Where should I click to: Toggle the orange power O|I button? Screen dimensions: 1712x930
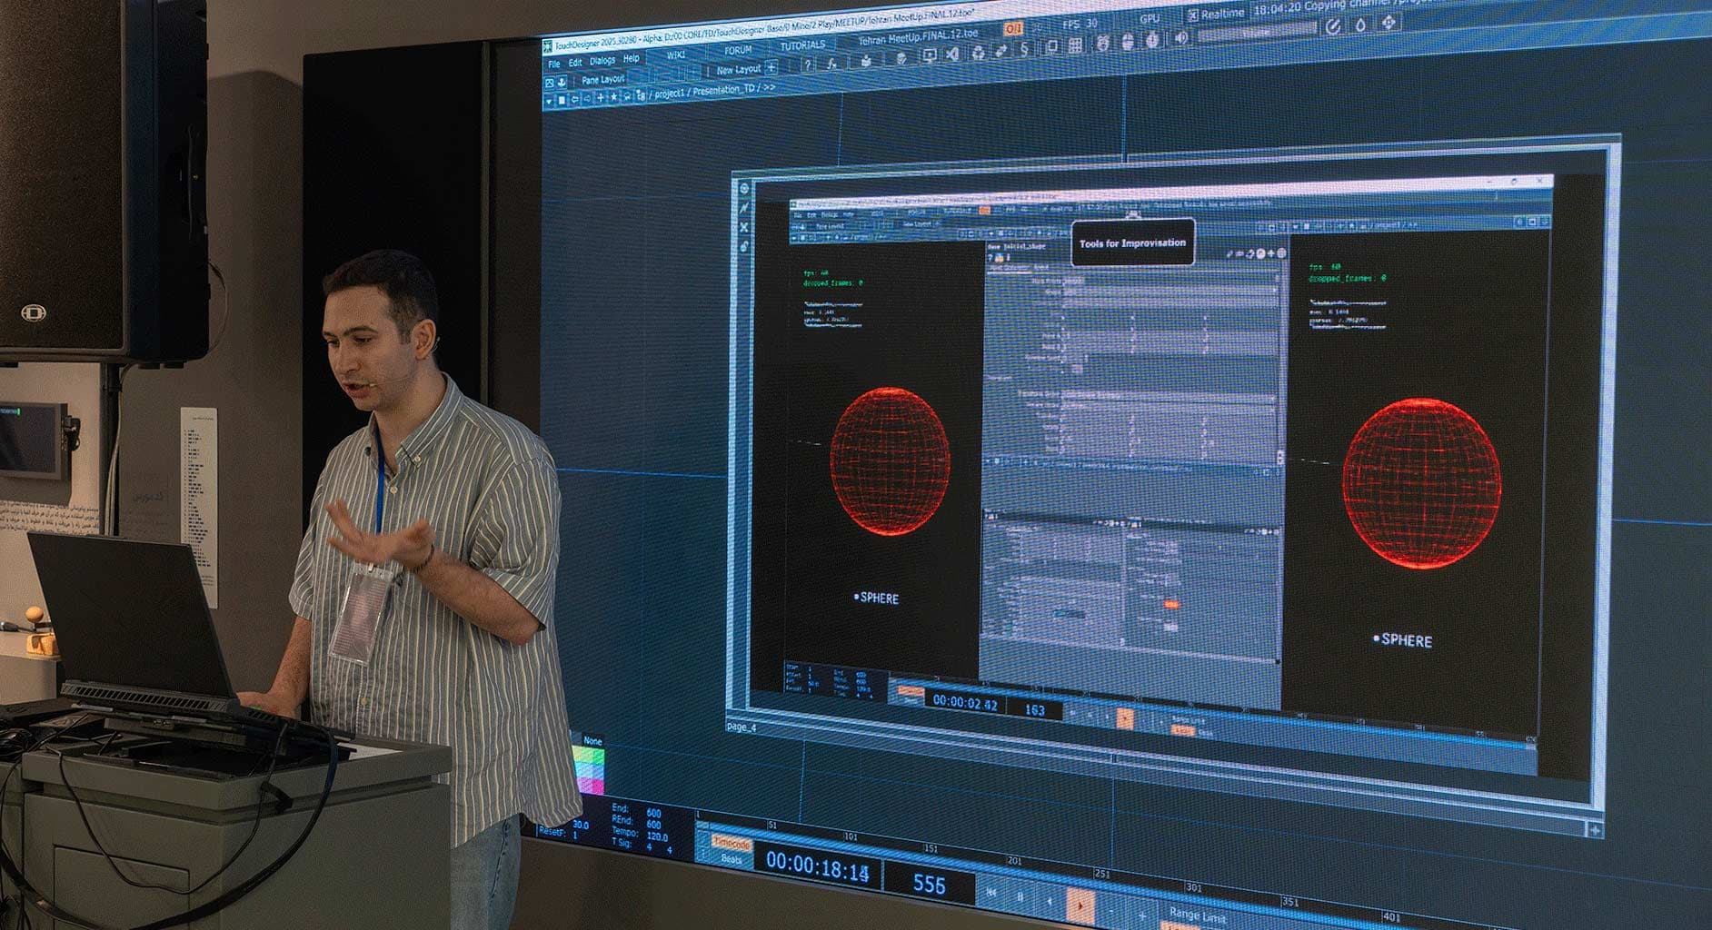1013,28
